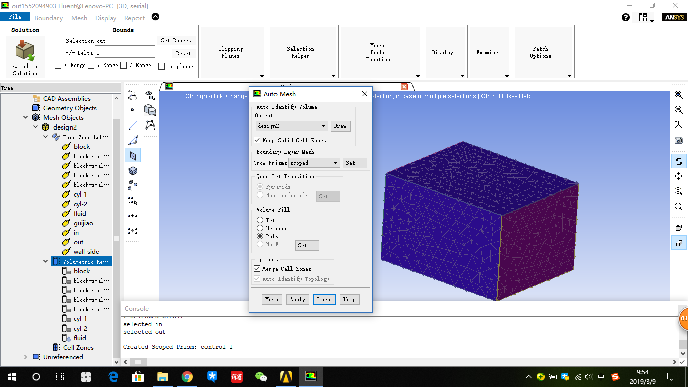Screen dimensions: 688x387
Task: Enable the Keep Solid Cell Zones checkbox
Action: pos(257,140)
